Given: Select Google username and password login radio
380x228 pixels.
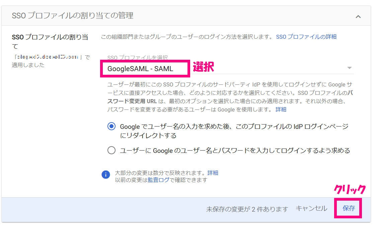Looking at the screenshot, I should click(x=111, y=150).
